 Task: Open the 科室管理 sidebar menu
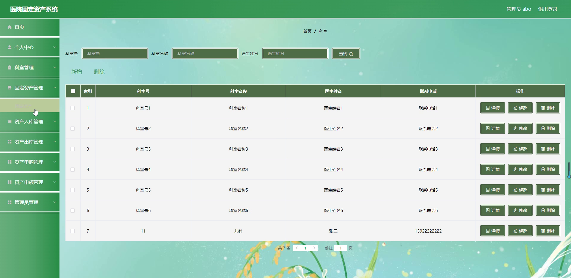[x=30, y=67]
